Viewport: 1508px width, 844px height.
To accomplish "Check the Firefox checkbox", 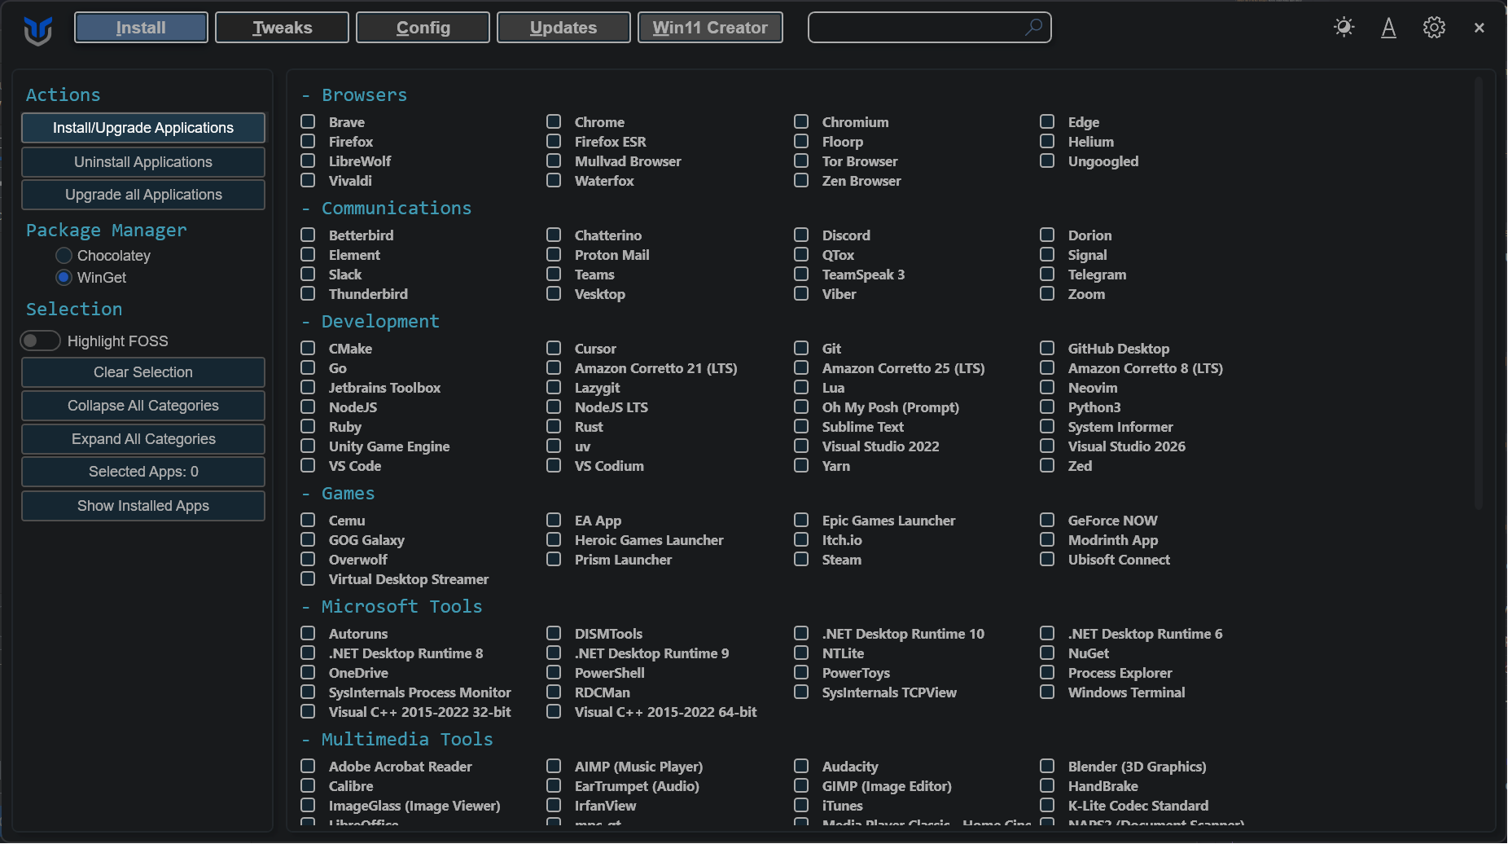I will point(308,141).
